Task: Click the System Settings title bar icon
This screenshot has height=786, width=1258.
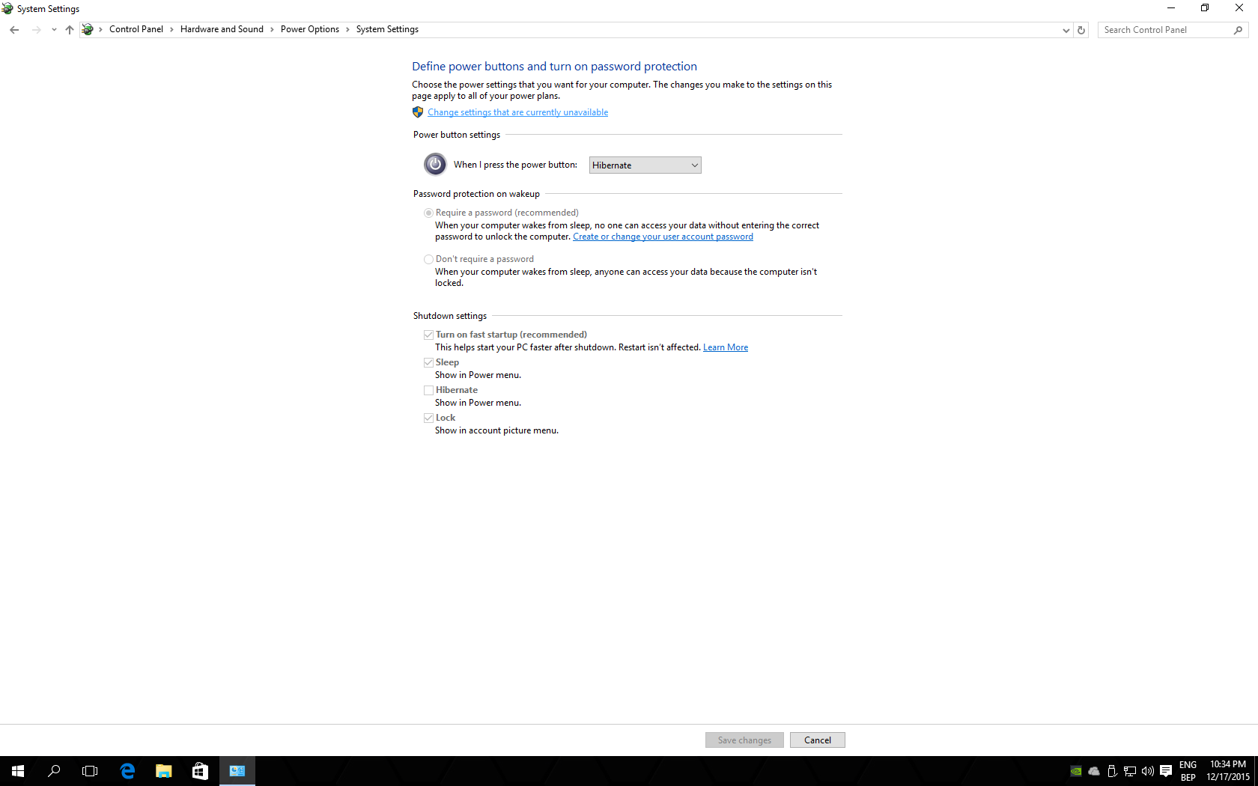Action: point(7,8)
